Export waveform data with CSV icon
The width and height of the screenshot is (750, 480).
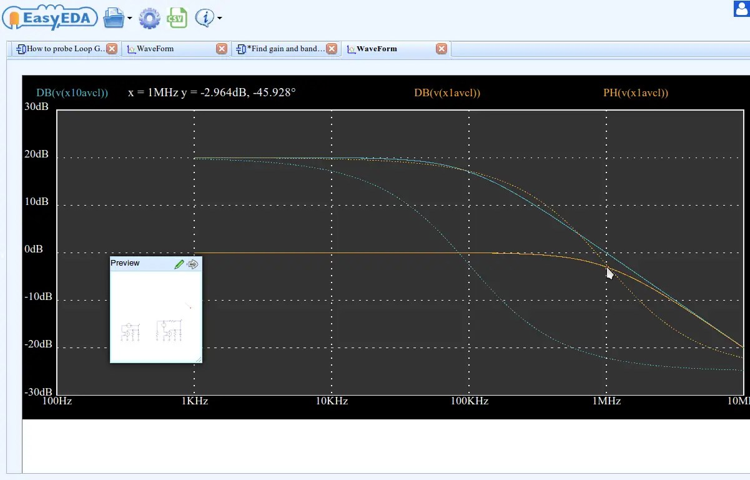pyautogui.click(x=177, y=17)
